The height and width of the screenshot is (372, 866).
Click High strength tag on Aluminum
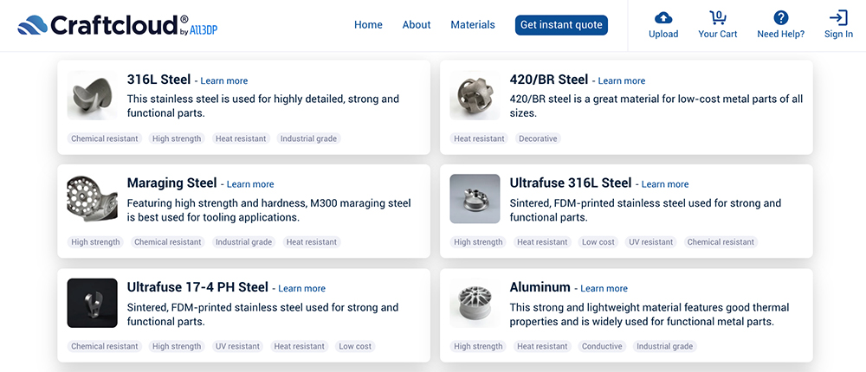point(478,347)
